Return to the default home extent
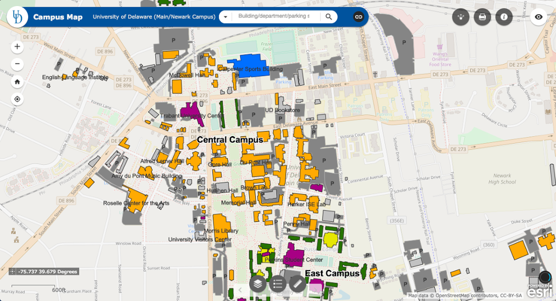The image size is (556, 301). pyautogui.click(x=17, y=82)
